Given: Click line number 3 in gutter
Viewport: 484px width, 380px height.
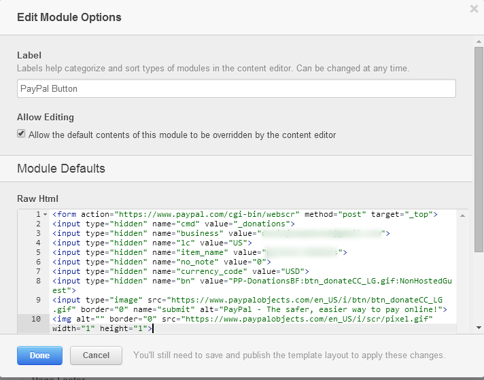Looking at the screenshot, I should [38, 233].
